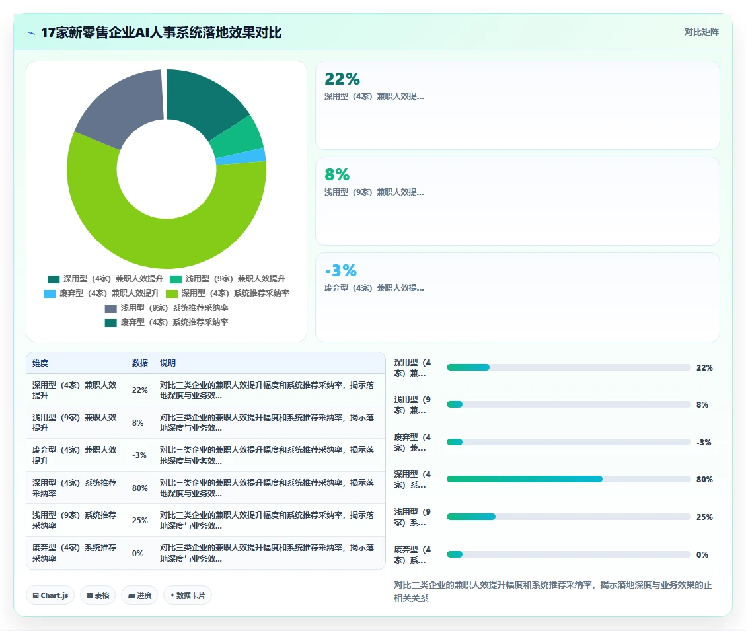Click the 进度 tag icon
The image size is (746, 631).
point(131,595)
